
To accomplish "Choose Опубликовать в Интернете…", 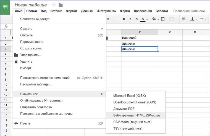I will coord(59,101).
